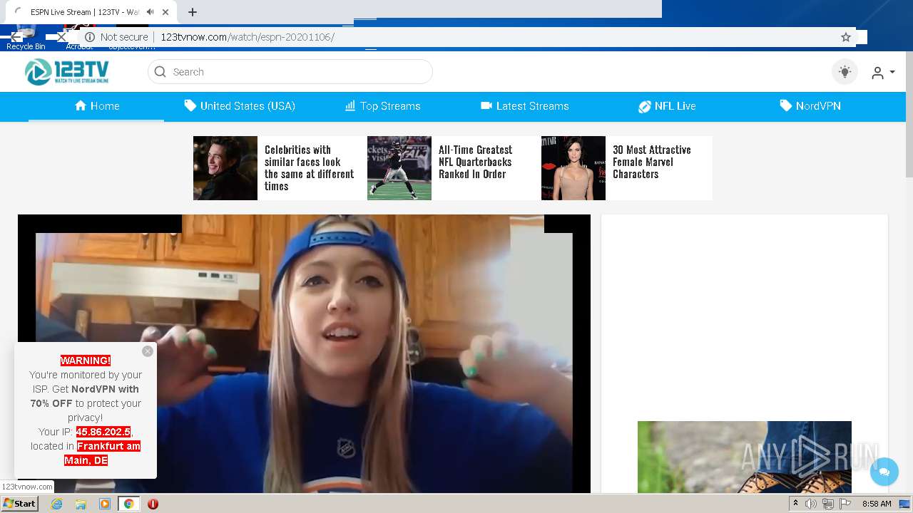The width and height of the screenshot is (913, 513).
Task: Open the user account dropdown
Action: 883,73
